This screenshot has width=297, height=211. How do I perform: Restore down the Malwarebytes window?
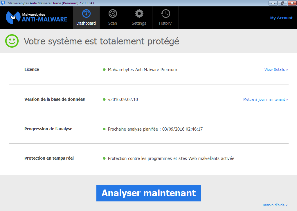(282, 3)
